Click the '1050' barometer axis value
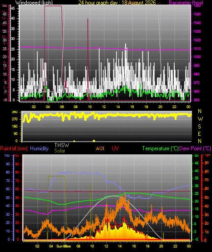The width and height of the screenshot is (212, 252). pos(197,15)
